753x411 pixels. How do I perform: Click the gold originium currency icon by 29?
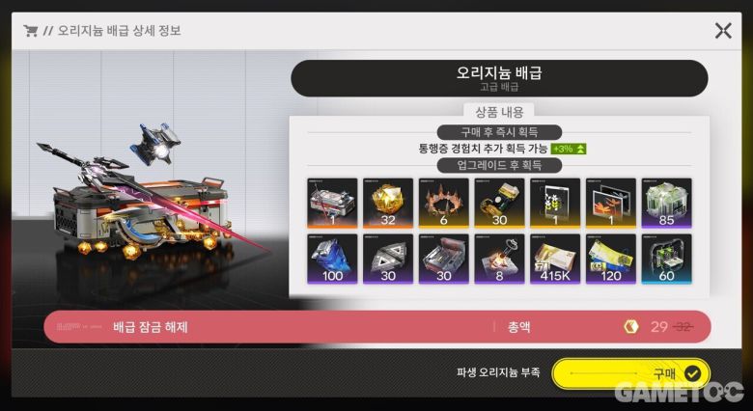pos(631,327)
